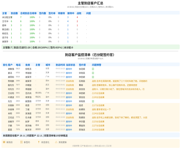Click the 接待中 status in the 5813 row
Screen dimensions: 181x154
pyautogui.click(x=69, y=69)
